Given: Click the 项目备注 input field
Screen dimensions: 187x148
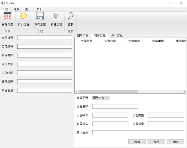Looking at the screenshot, I should point(44,90).
